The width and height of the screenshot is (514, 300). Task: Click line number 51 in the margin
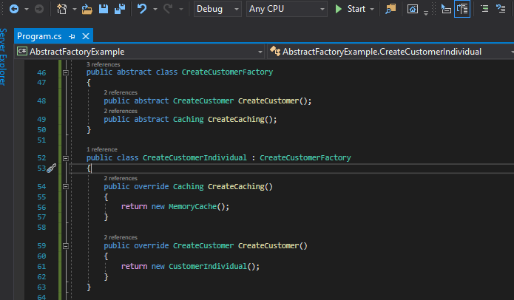click(41, 140)
